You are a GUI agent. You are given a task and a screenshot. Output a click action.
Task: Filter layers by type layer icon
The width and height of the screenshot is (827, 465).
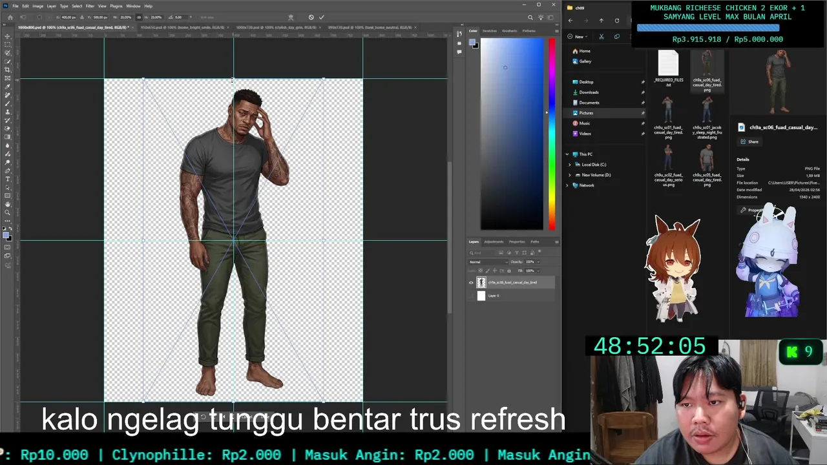[517, 253]
